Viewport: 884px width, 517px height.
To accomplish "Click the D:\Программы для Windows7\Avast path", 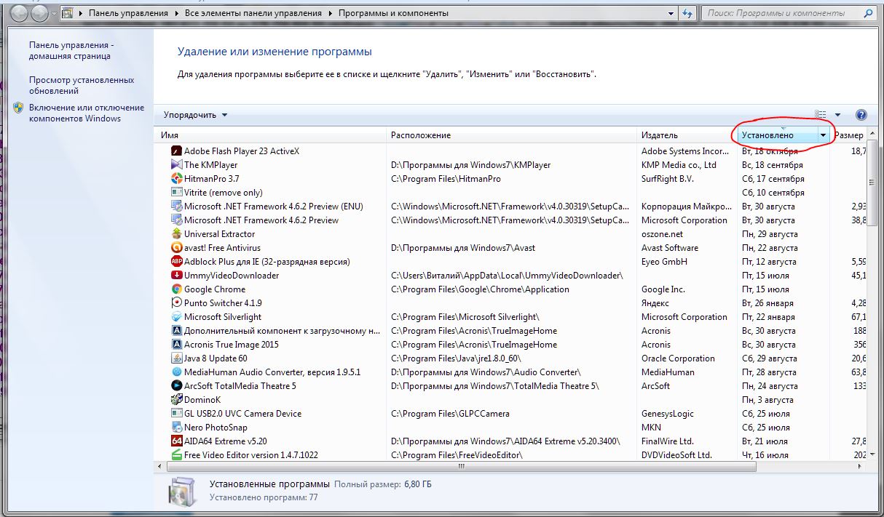I will pyautogui.click(x=462, y=248).
